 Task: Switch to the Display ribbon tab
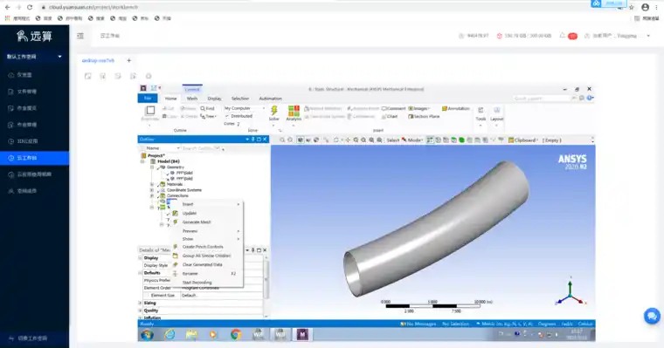[x=214, y=99]
